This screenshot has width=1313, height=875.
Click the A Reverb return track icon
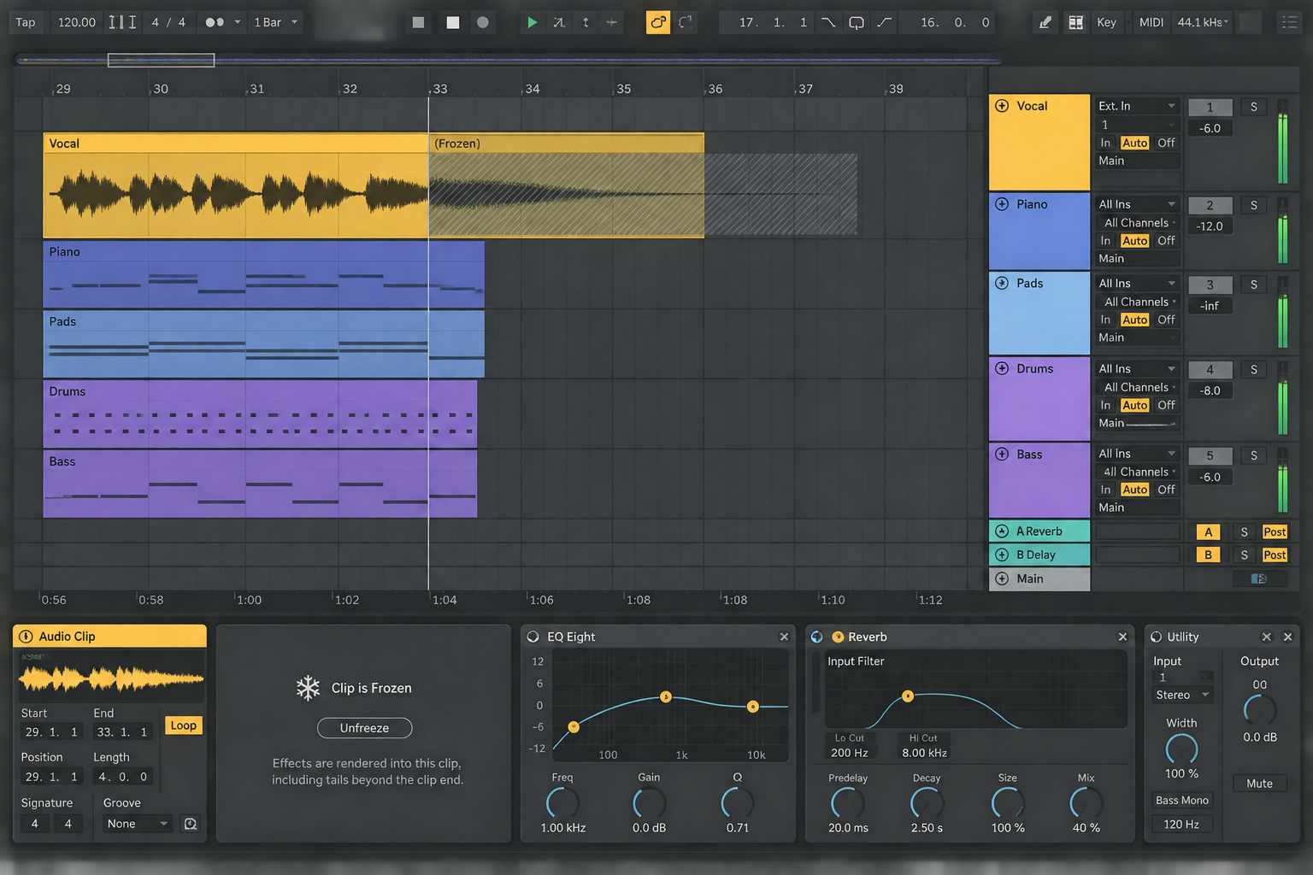pyautogui.click(x=1002, y=531)
